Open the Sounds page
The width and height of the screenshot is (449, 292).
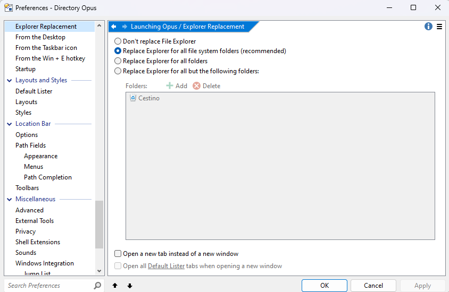coord(26,253)
